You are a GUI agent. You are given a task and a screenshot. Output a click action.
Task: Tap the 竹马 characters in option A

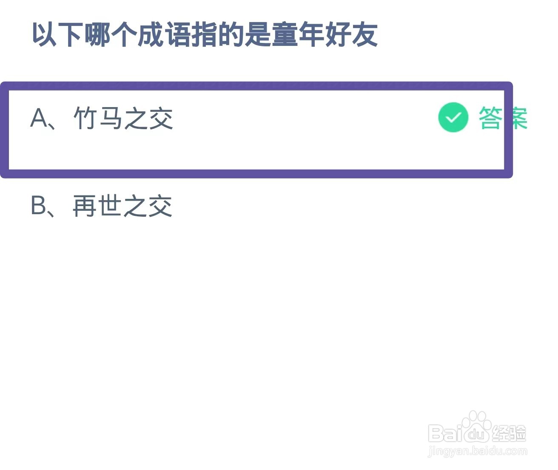coord(98,118)
